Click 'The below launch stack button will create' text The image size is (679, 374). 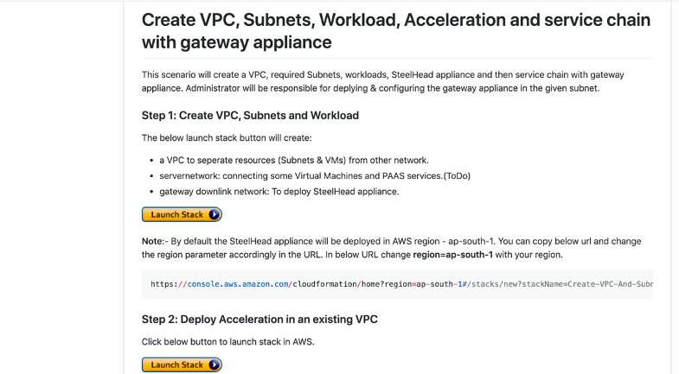227,138
